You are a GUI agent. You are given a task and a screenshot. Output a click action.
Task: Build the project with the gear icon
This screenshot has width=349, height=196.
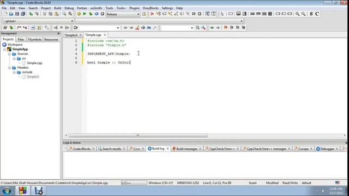click(x=79, y=14)
